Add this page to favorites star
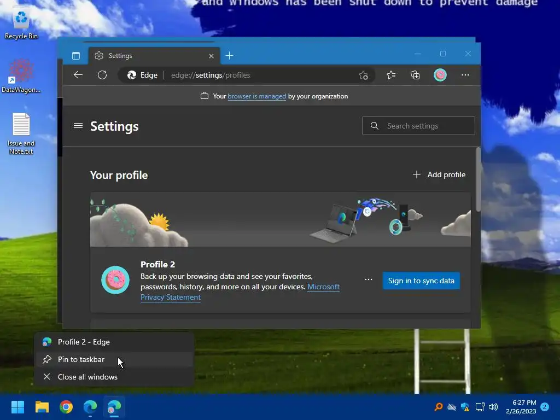 (363, 75)
